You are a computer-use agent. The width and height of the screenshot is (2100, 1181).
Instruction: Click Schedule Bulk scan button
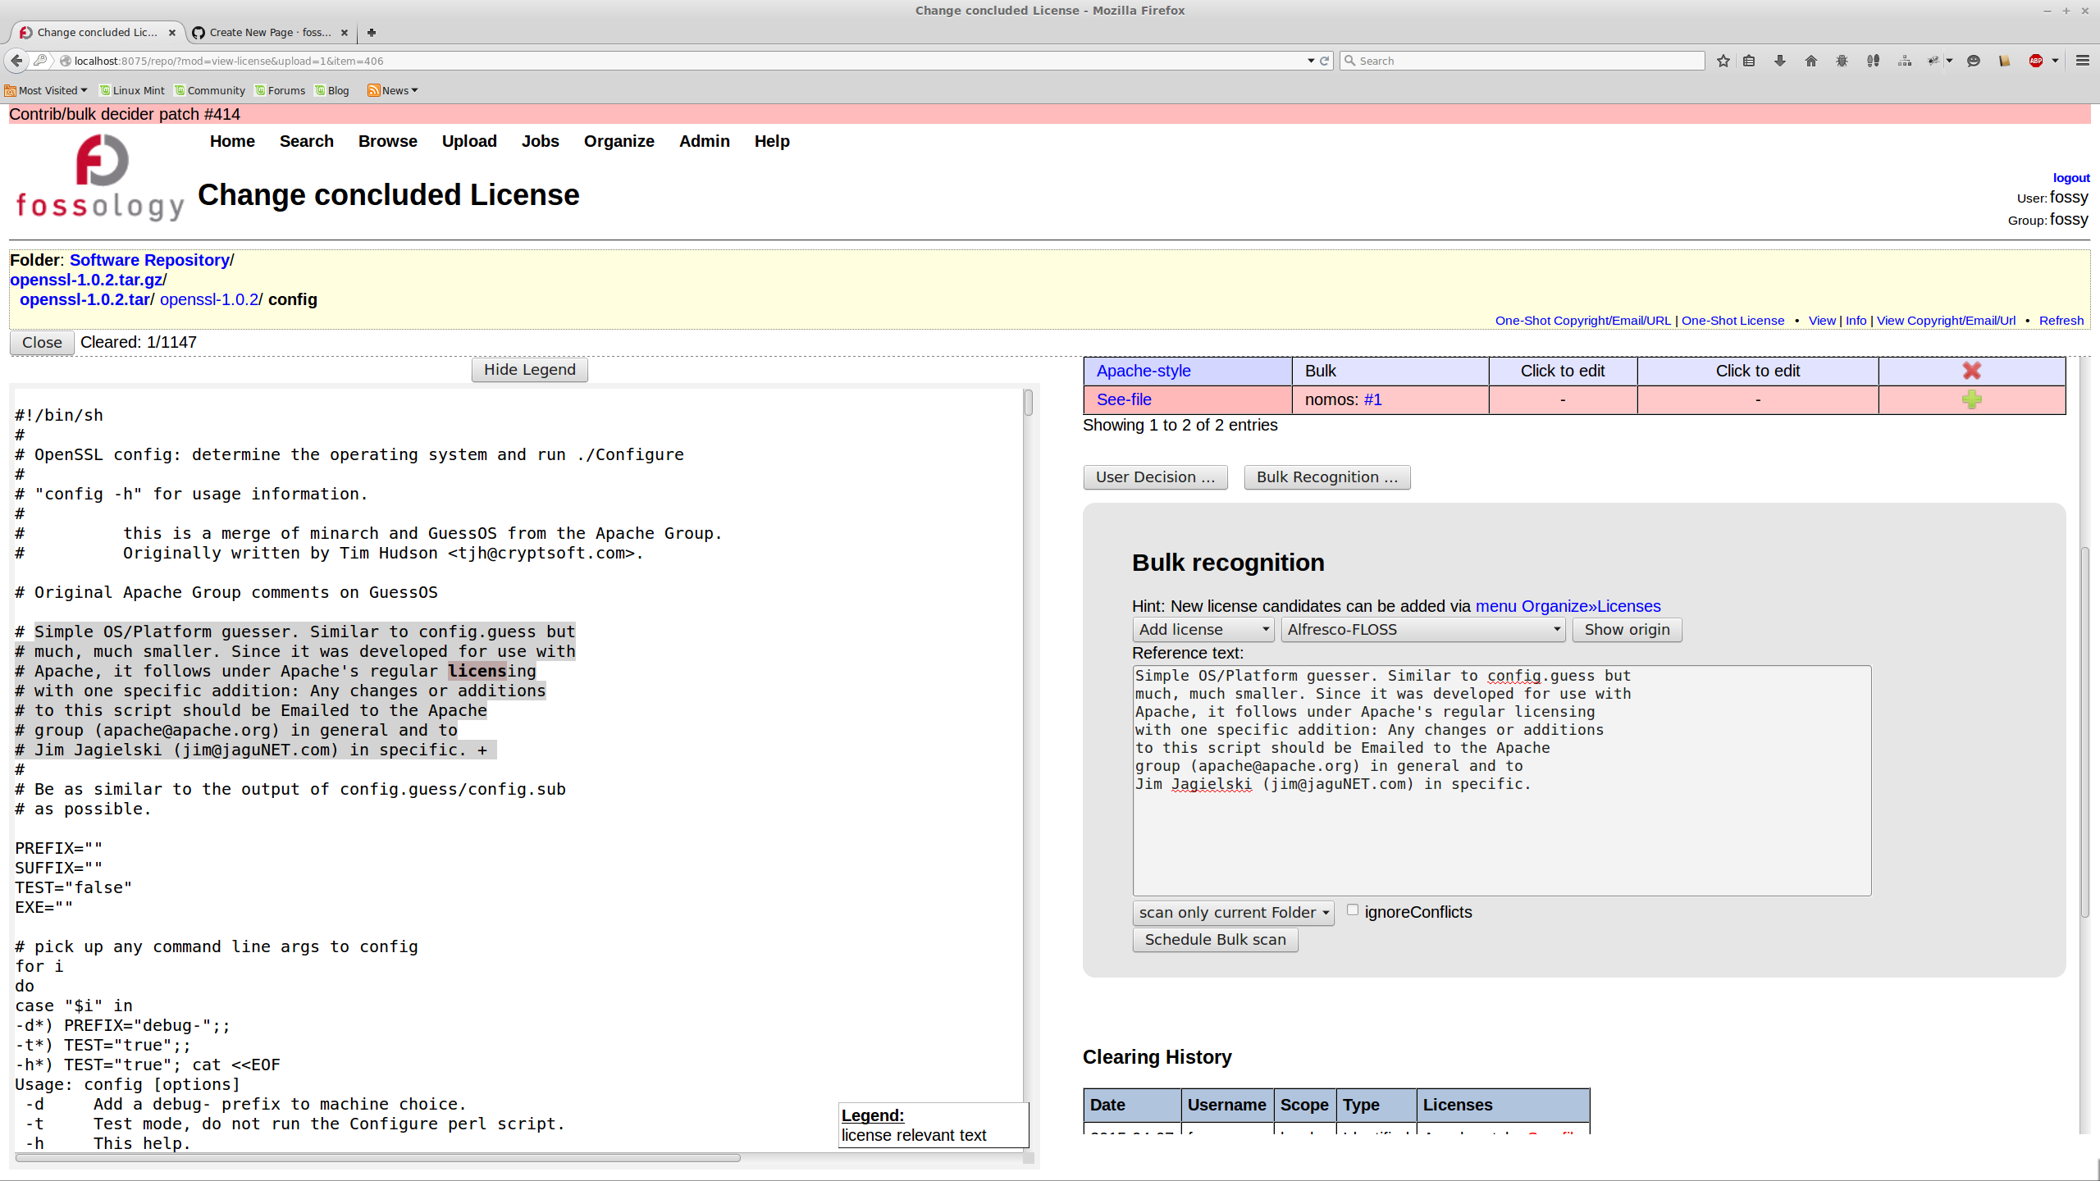point(1215,940)
